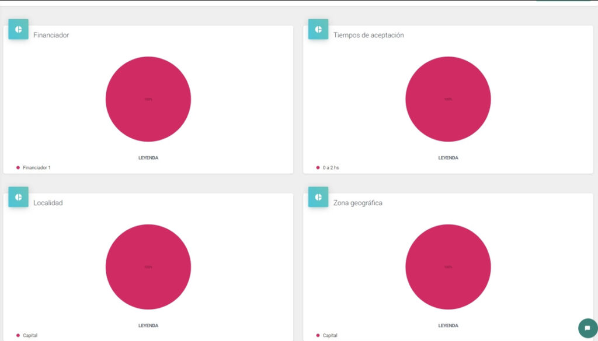Toggle the 'Financiador 1' legend entry
Viewport: 598px width, 341px height.
point(36,168)
